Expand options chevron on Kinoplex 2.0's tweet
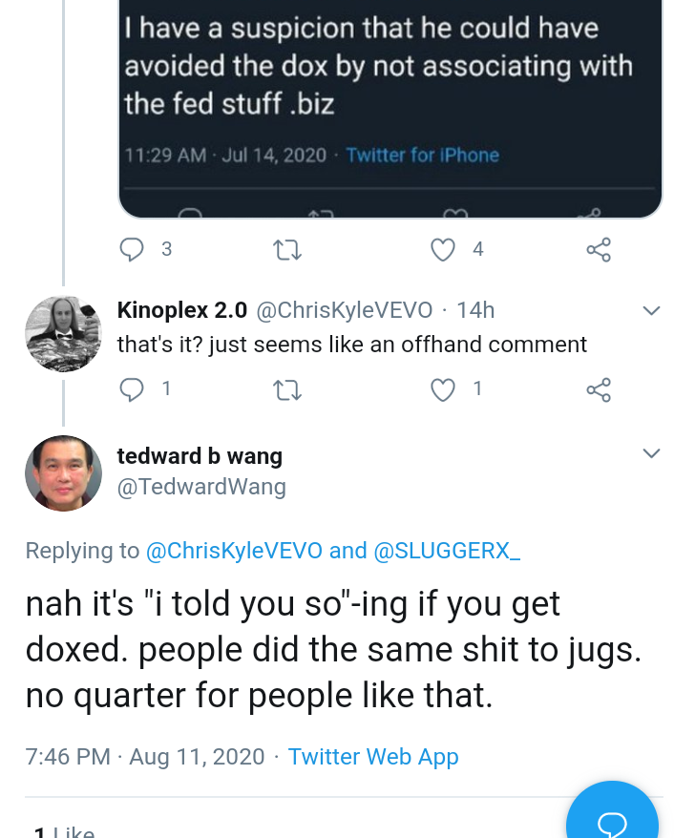674x838 pixels. [651, 310]
